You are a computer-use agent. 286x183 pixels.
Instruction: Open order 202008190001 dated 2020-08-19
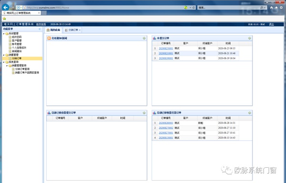pyautogui.click(x=166, y=58)
